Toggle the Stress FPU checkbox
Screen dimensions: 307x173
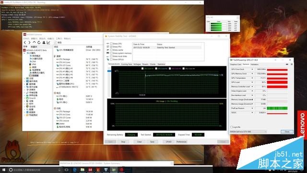click(x=111, y=47)
